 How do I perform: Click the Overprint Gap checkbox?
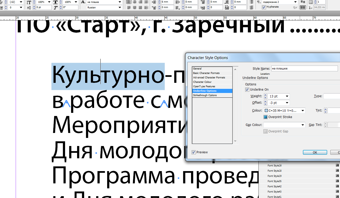[x=266, y=131]
